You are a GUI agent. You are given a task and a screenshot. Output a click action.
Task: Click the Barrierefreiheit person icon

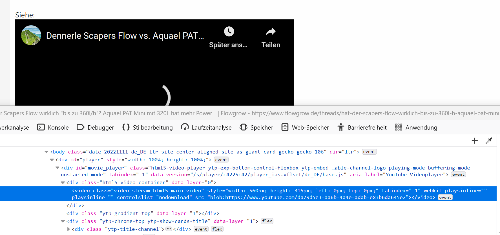pyautogui.click(x=341, y=127)
